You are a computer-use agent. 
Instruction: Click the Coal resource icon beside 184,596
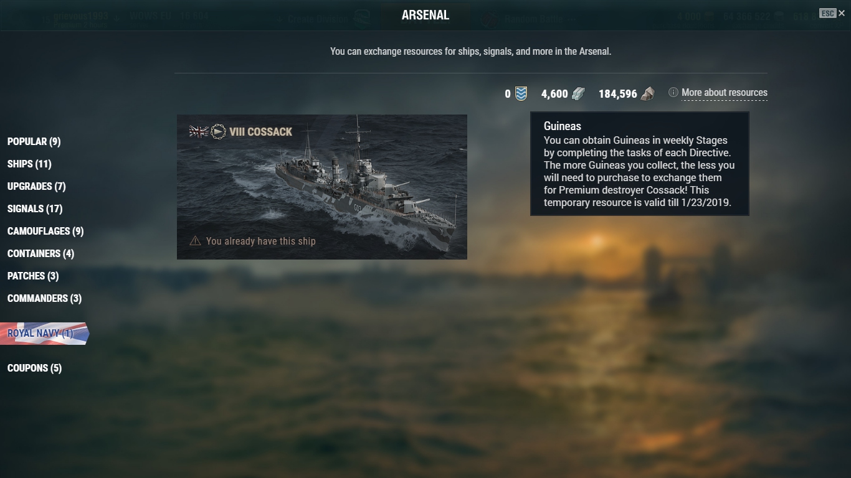(x=648, y=93)
